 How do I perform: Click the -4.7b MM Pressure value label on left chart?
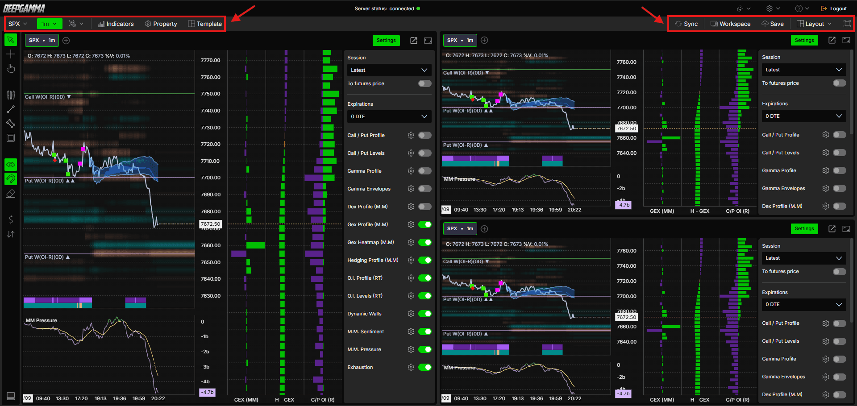pyautogui.click(x=207, y=392)
